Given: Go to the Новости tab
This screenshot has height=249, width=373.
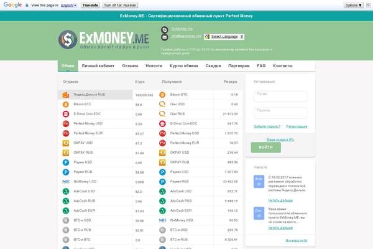Looking at the screenshot, I should click(x=154, y=66).
